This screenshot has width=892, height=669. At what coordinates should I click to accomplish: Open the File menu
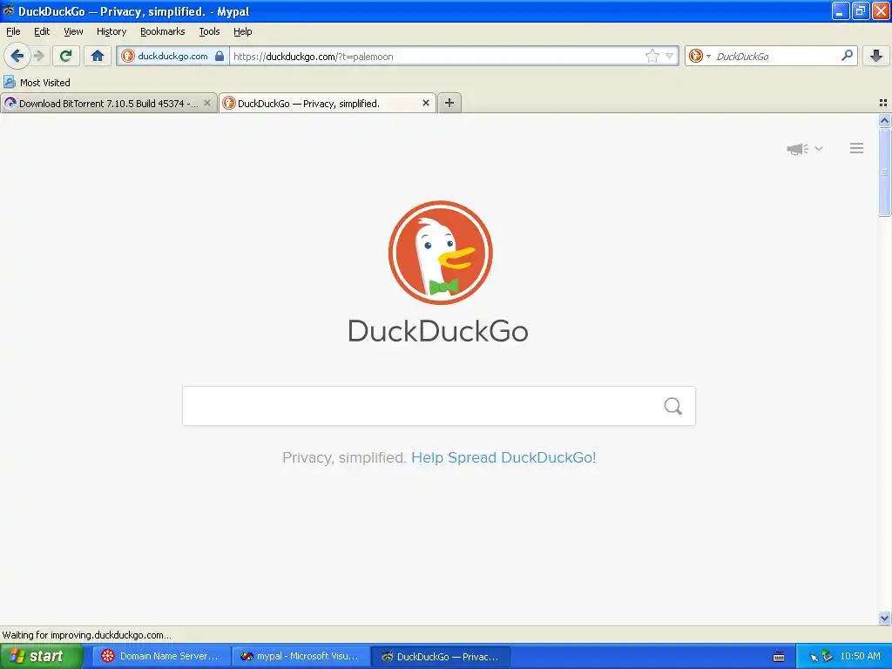click(x=13, y=31)
